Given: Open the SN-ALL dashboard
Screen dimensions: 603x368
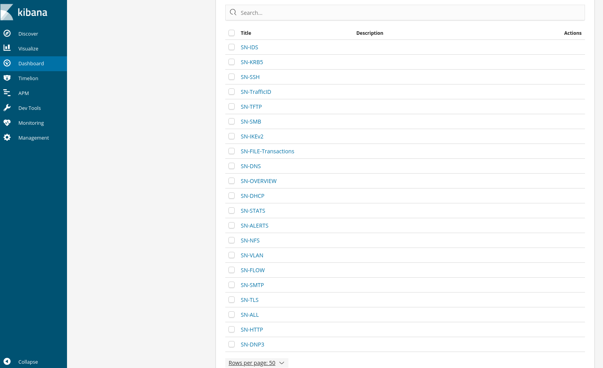Looking at the screenshot, I should 250,315.
